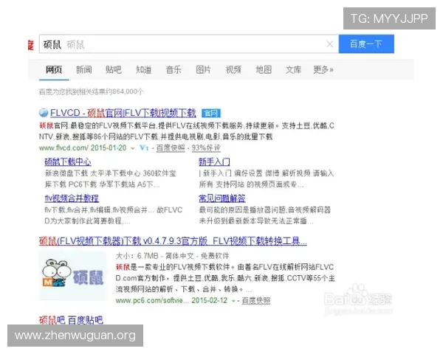Screen dimensions: 443x354
Task: Open 百度快照 for the pc6.com result
Action: 256,301
